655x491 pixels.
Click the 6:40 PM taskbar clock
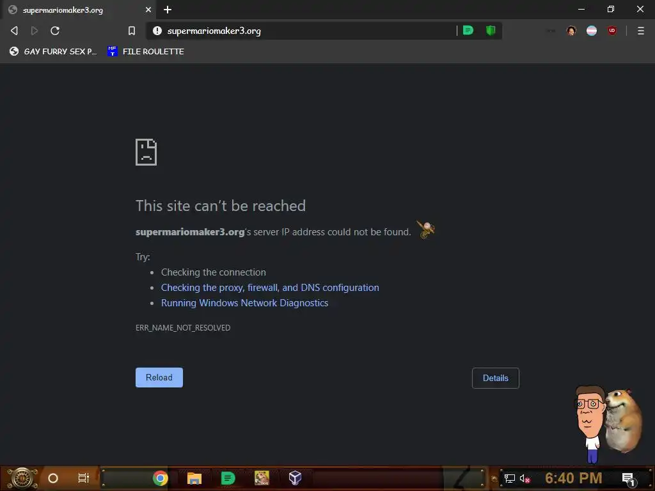[574, 478]
